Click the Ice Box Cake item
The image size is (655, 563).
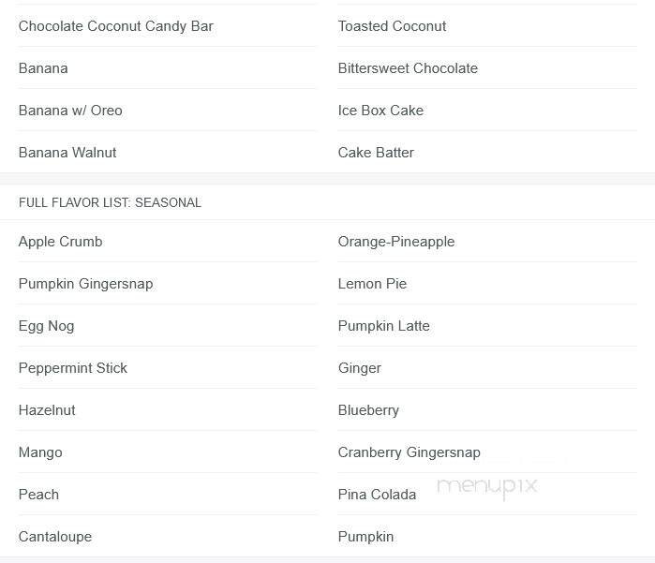coord(380,111)
